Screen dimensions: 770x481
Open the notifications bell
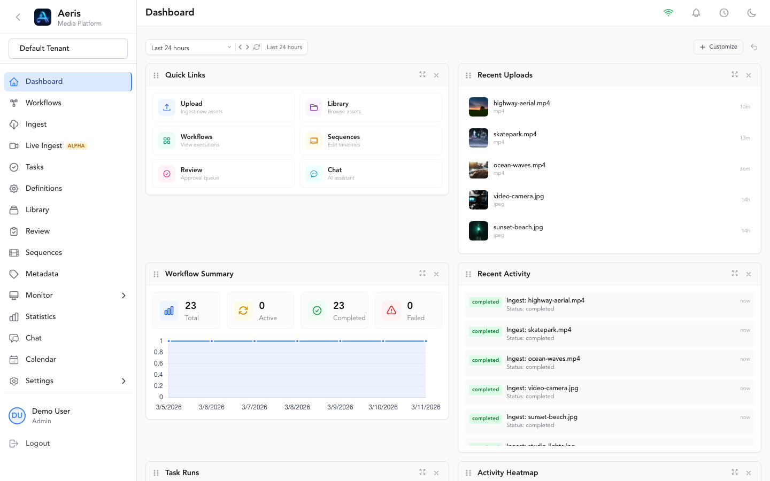point(696,13)
